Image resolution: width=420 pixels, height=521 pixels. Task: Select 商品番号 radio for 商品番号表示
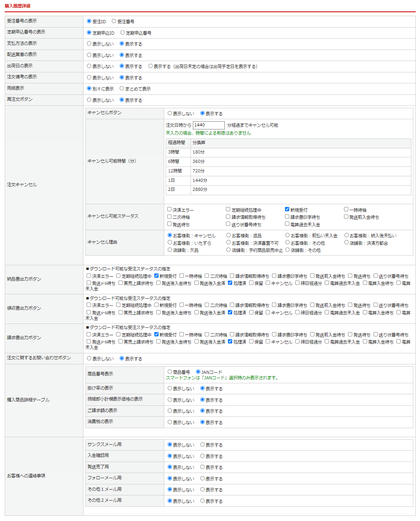tap(170, 371)
